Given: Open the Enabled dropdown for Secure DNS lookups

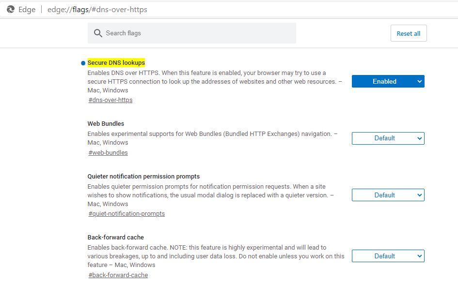Looking at the screenshot, I should point(388,81).
